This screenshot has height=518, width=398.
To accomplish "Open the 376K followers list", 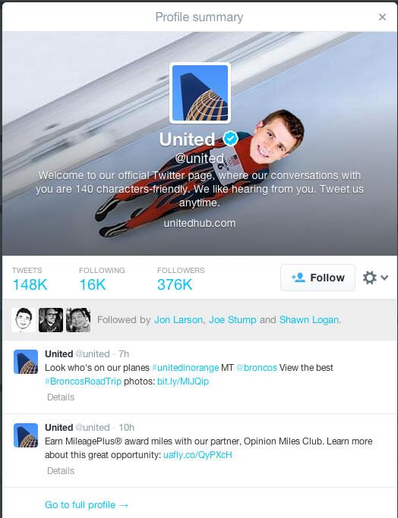I will click(181, 280).
